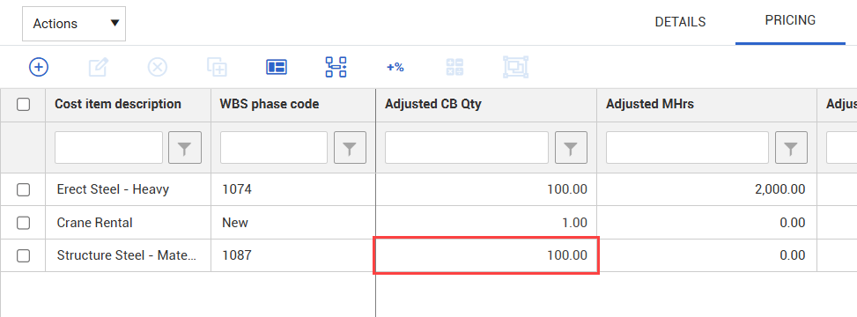Click Adjusted MHrs filter text box
The height and width of the screenshot is (317, 857).
(x=688, y=148)
